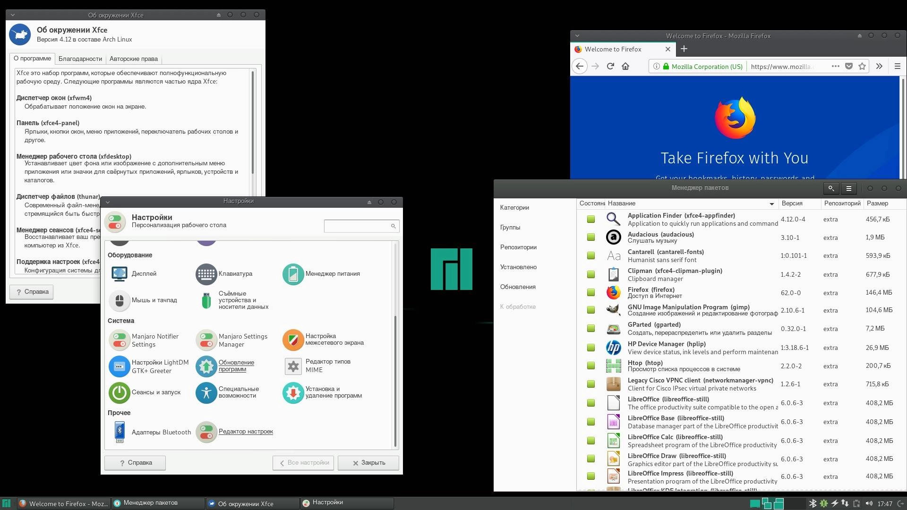Click scrollbar in Об окружении Xfce text
907x510 pixels.
point(253,122)
